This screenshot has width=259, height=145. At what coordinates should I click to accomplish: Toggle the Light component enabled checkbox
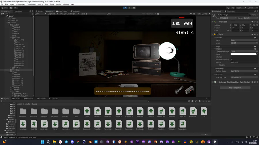click(217, 34)
